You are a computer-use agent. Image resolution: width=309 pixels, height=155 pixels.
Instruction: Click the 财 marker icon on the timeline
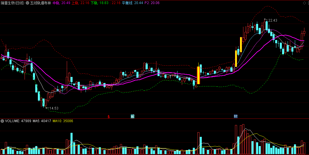tap(236, 116)
